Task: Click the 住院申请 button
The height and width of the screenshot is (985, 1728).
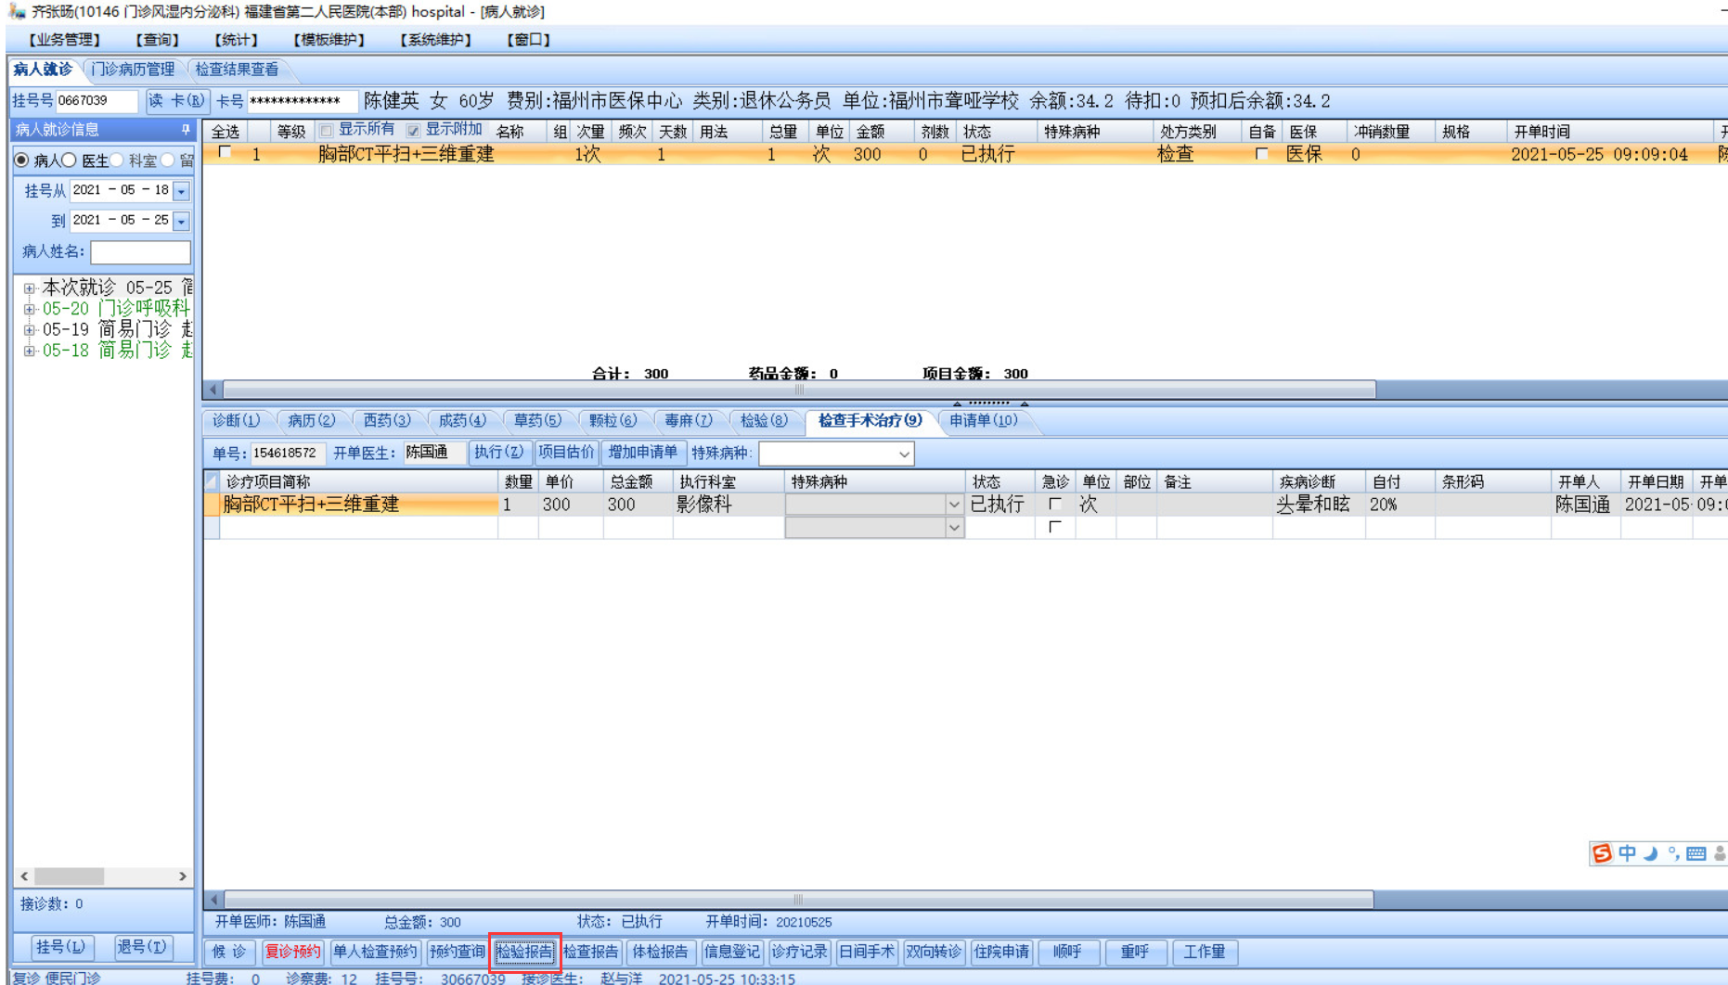Action: tap(1001, 952)
